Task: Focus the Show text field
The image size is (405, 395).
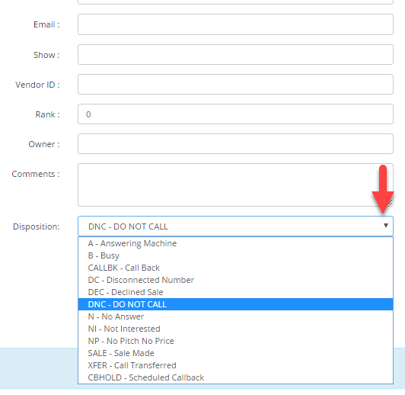Action: point(235,55)
